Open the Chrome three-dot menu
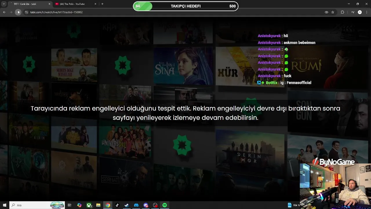The image size is (371, 209). point(367,12)
